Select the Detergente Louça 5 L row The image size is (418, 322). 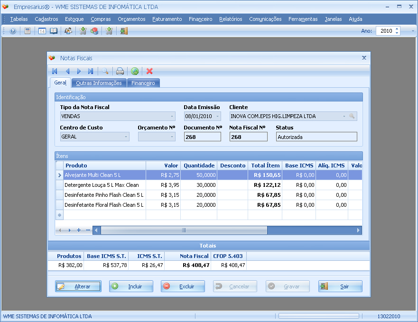pyautogui.click(x=102, y=185)
